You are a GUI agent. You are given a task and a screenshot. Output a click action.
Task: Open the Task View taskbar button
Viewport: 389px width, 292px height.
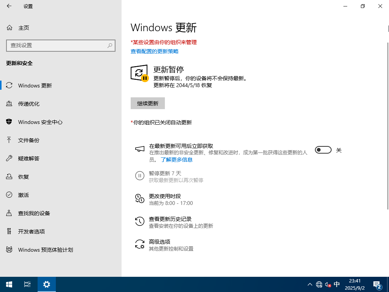tap(27, 284)
